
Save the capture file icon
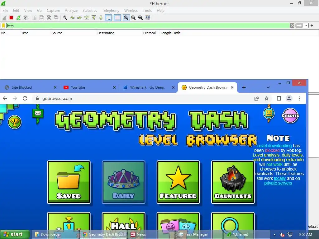click(x=41, y=18)
